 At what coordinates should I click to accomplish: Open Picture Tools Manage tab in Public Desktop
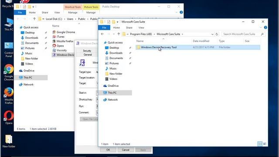[91, 13]
